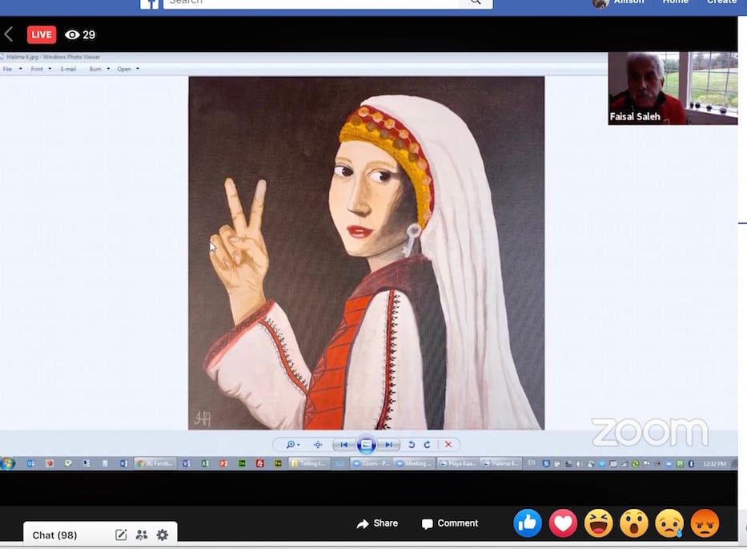The height and width of the screenshot is (549, 747).
Task: Open the Comment box
Action: click(450, 523)
